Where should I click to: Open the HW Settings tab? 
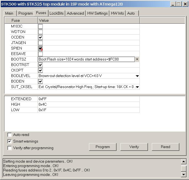click(97, 13)
